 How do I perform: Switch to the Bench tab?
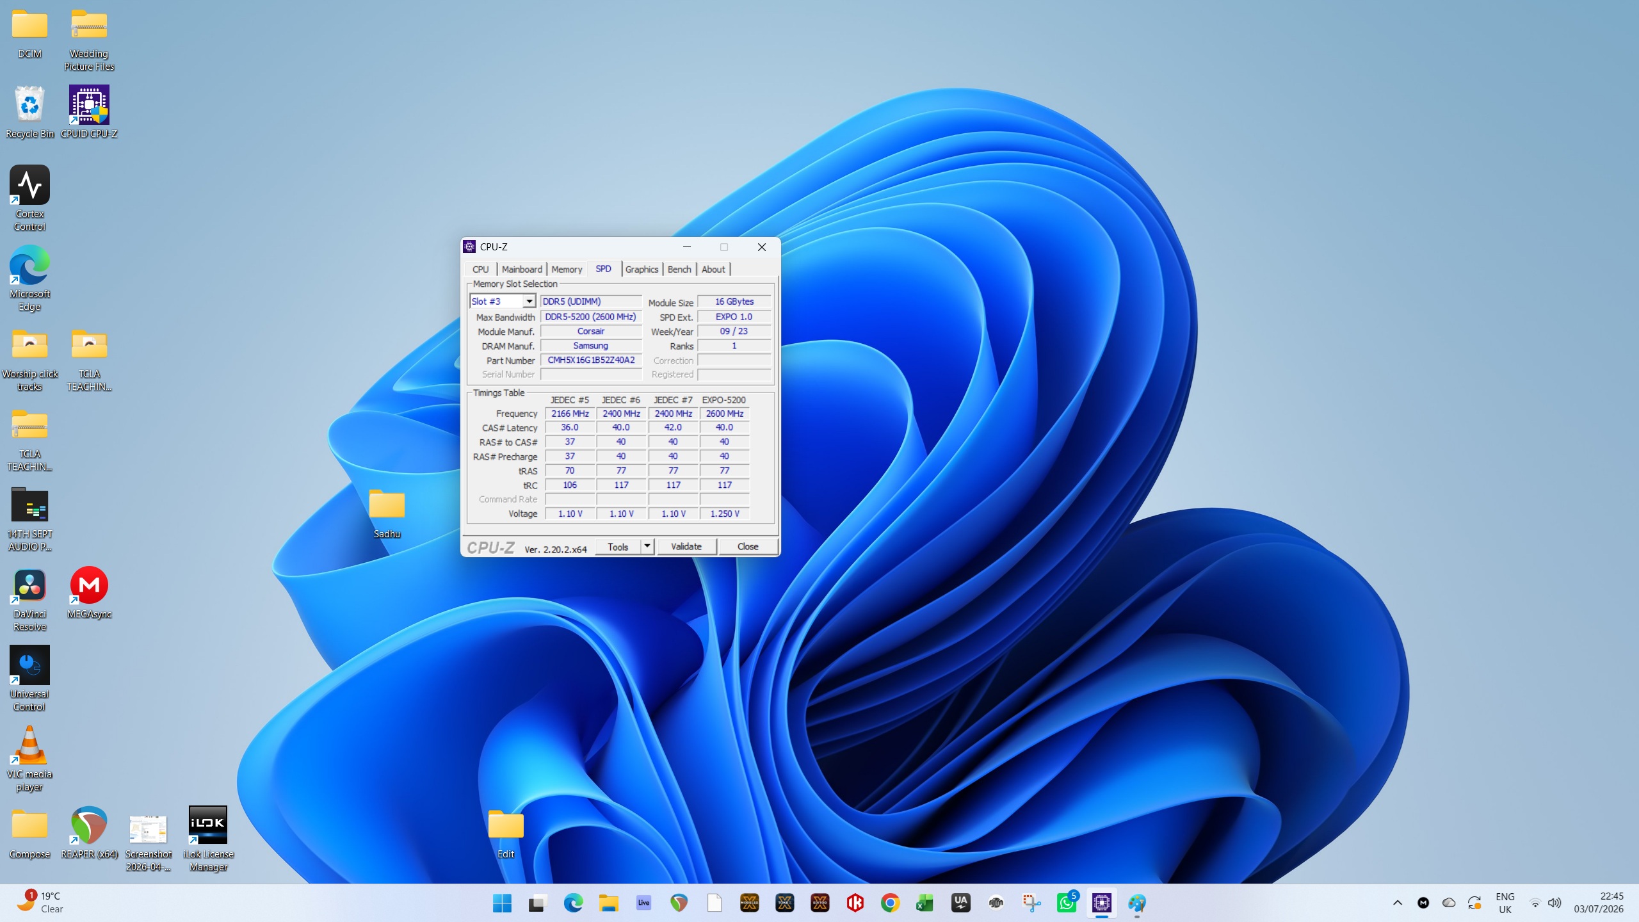pos(679,270)
